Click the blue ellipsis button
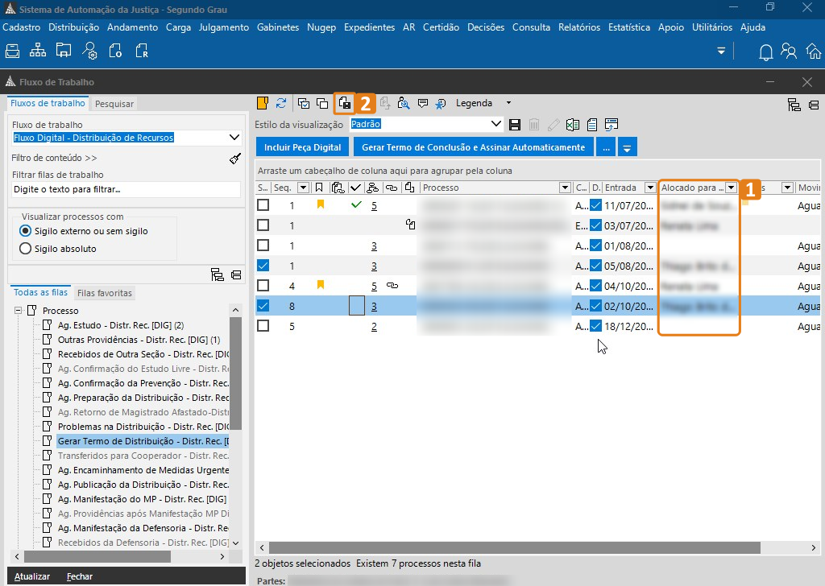 pyautogui.click(x=606, y=147)
